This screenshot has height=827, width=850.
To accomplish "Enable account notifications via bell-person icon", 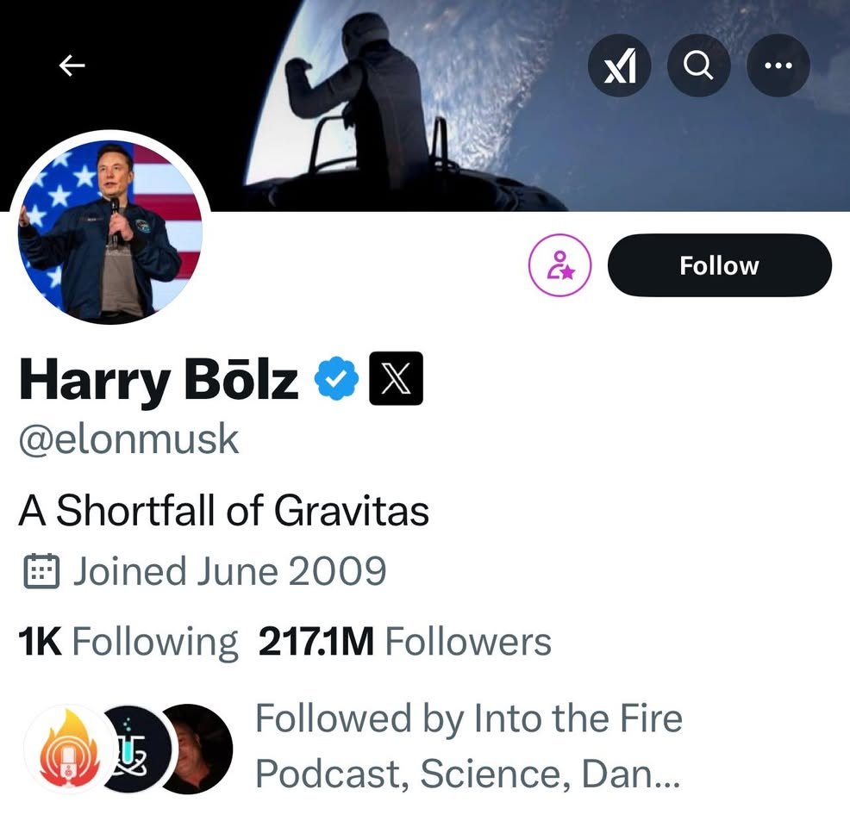I will point(559,265).
